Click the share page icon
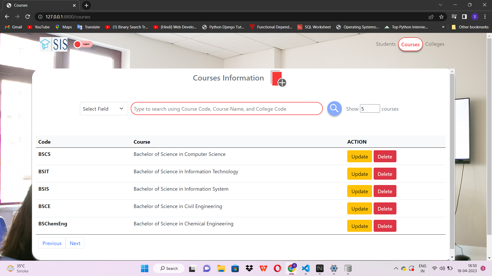The image size is (492, 276). point(431,17)
